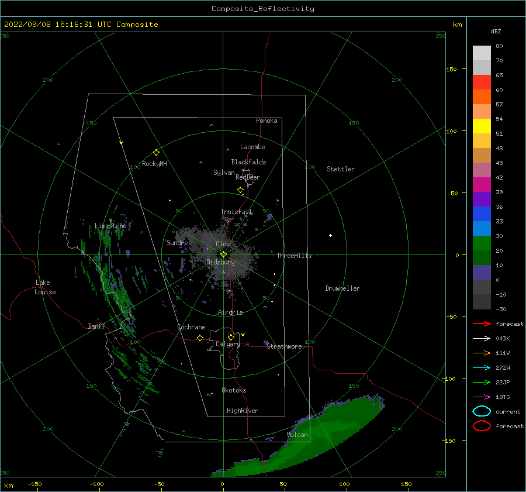526x492 pixels.
Task: Click the HighRiver label
Action: pyautogui.click(x=243, y=411)
